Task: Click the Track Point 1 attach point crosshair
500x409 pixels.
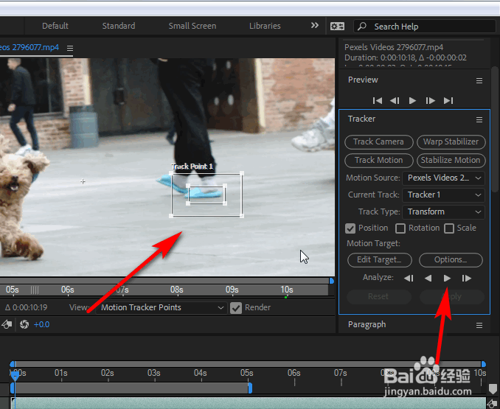Action: coord(83,181)
